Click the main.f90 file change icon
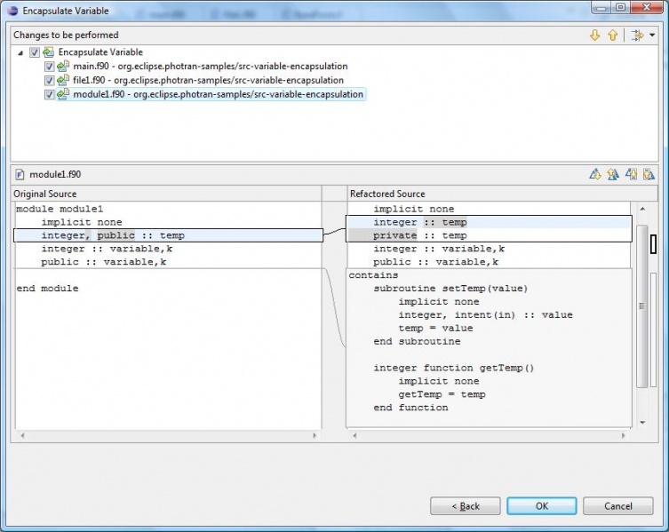The image size is (669, 532). pyautogui.click(x=63, y=66)
